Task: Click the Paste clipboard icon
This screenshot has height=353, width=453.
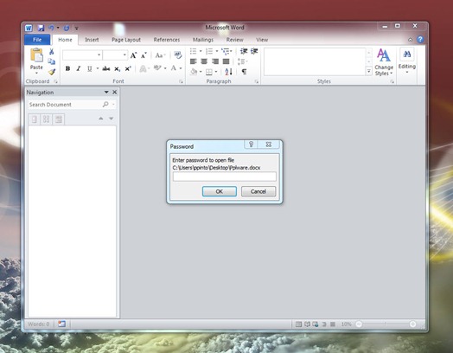Action: (36, 55)
